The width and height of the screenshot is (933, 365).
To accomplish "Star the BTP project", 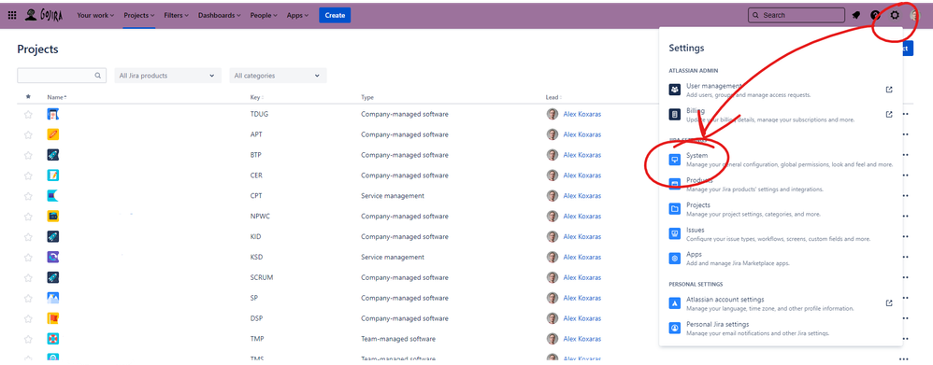I will point(28,155).
